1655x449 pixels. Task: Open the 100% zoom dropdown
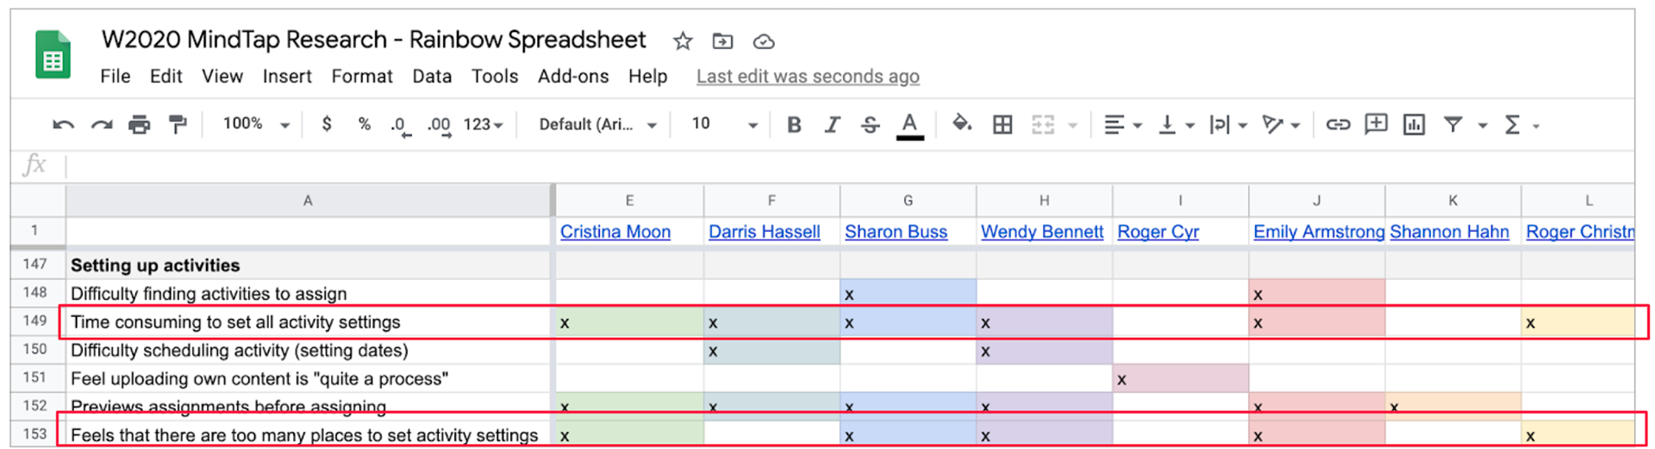click(x=256, y=125)
